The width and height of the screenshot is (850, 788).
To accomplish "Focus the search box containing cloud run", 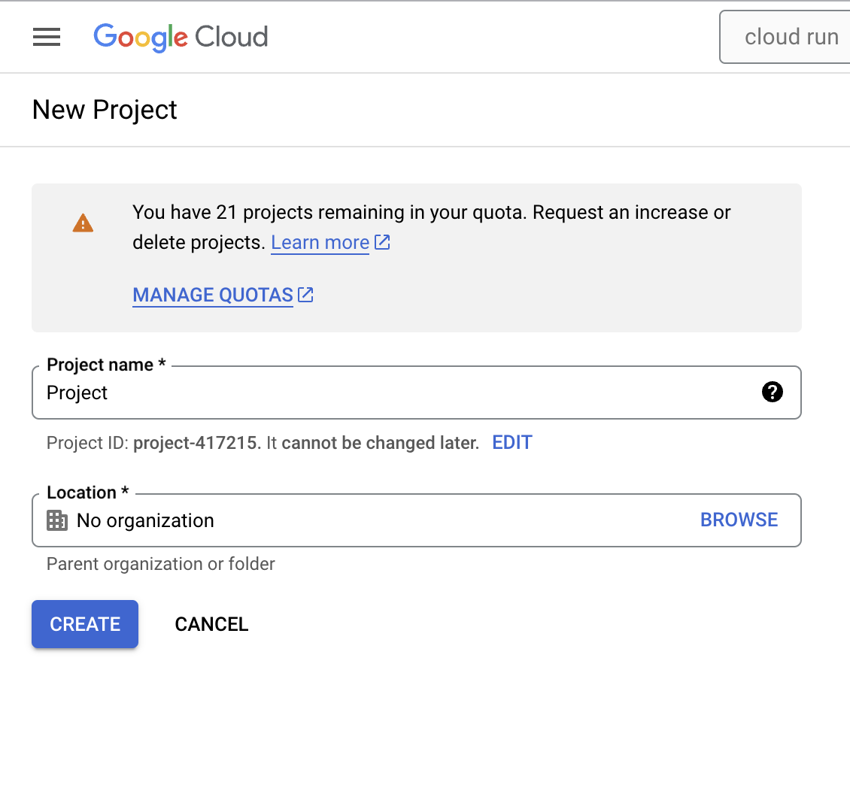I will tap(791, 36).
